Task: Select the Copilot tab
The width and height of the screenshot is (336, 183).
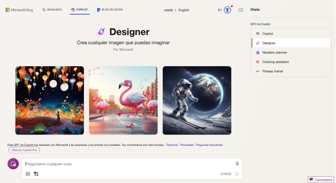Action: 79,10
